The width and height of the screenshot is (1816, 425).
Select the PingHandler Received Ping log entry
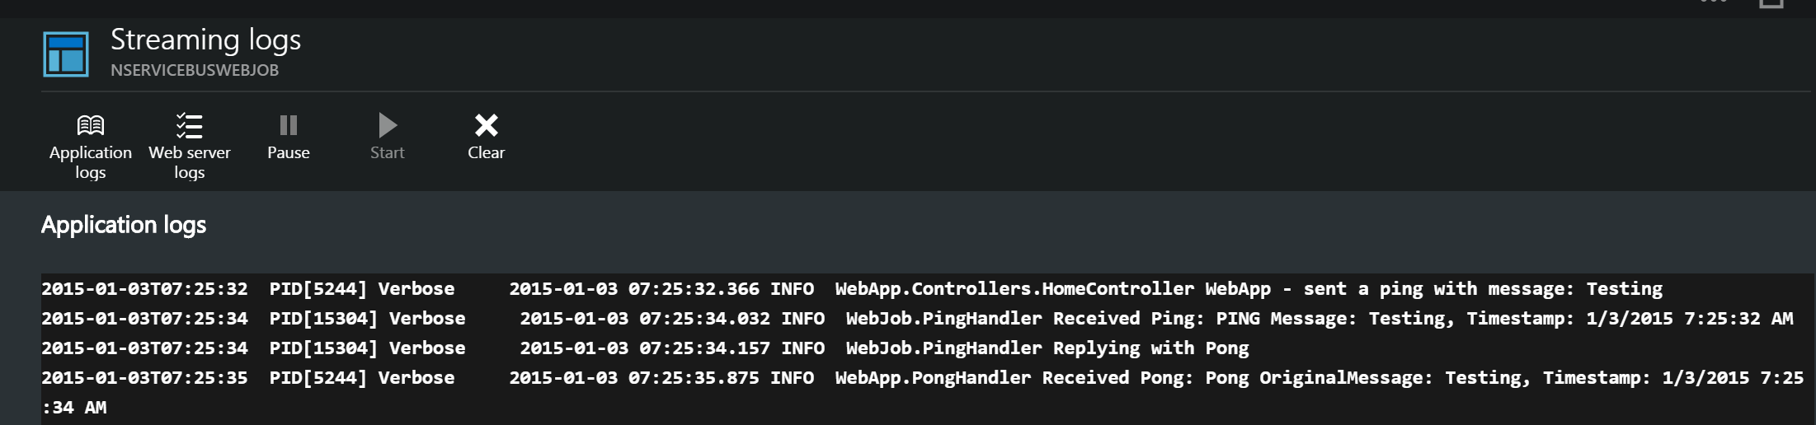click(917, 319)
